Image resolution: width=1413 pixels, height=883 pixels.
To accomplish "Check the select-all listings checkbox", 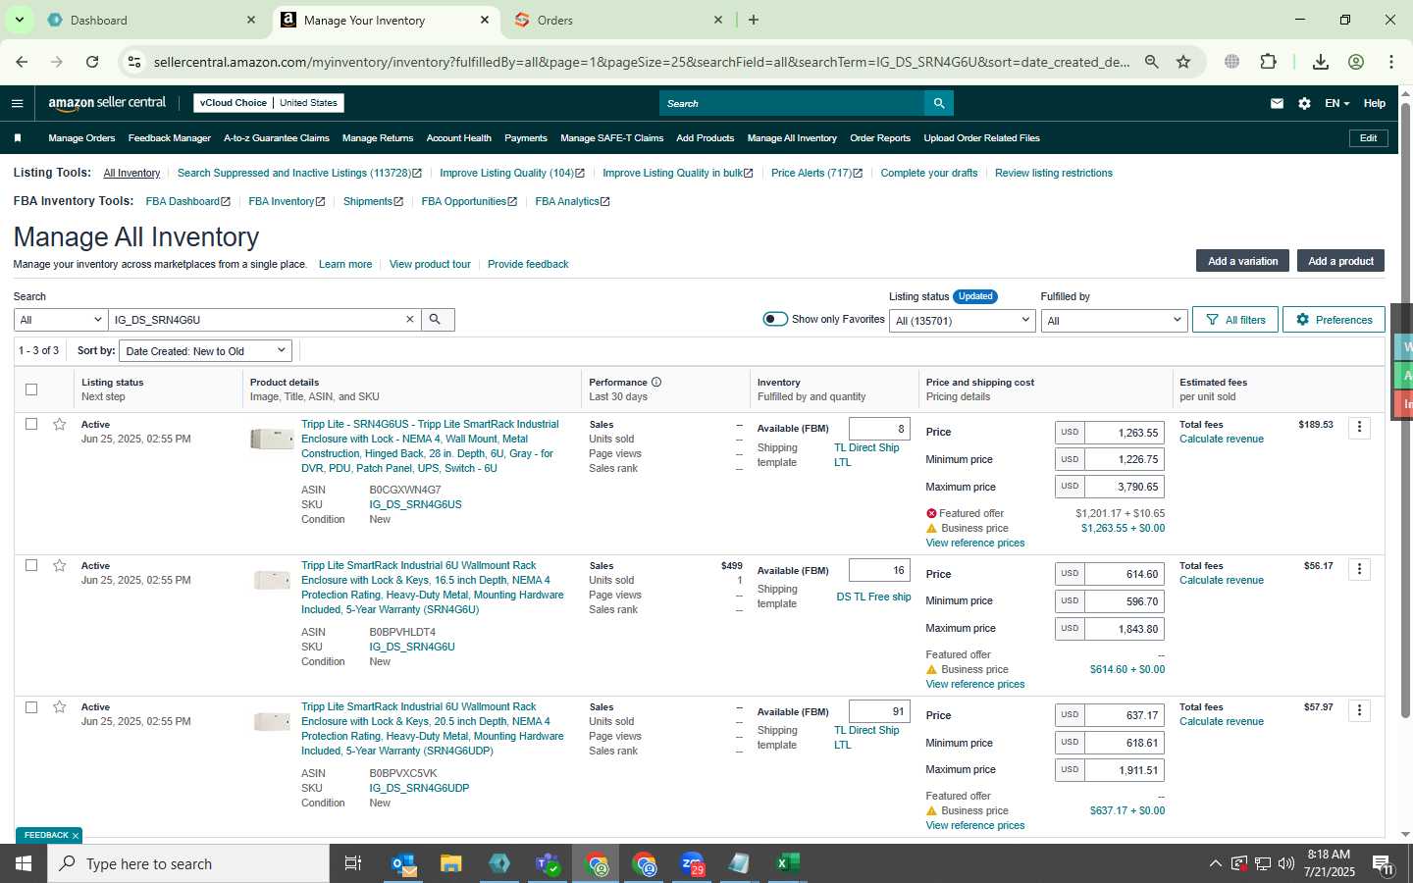I will (x=31, y=390).
